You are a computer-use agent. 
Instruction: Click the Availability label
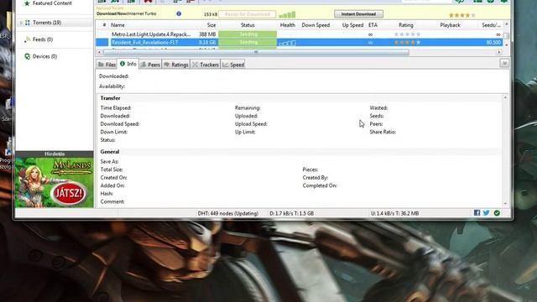112,86
